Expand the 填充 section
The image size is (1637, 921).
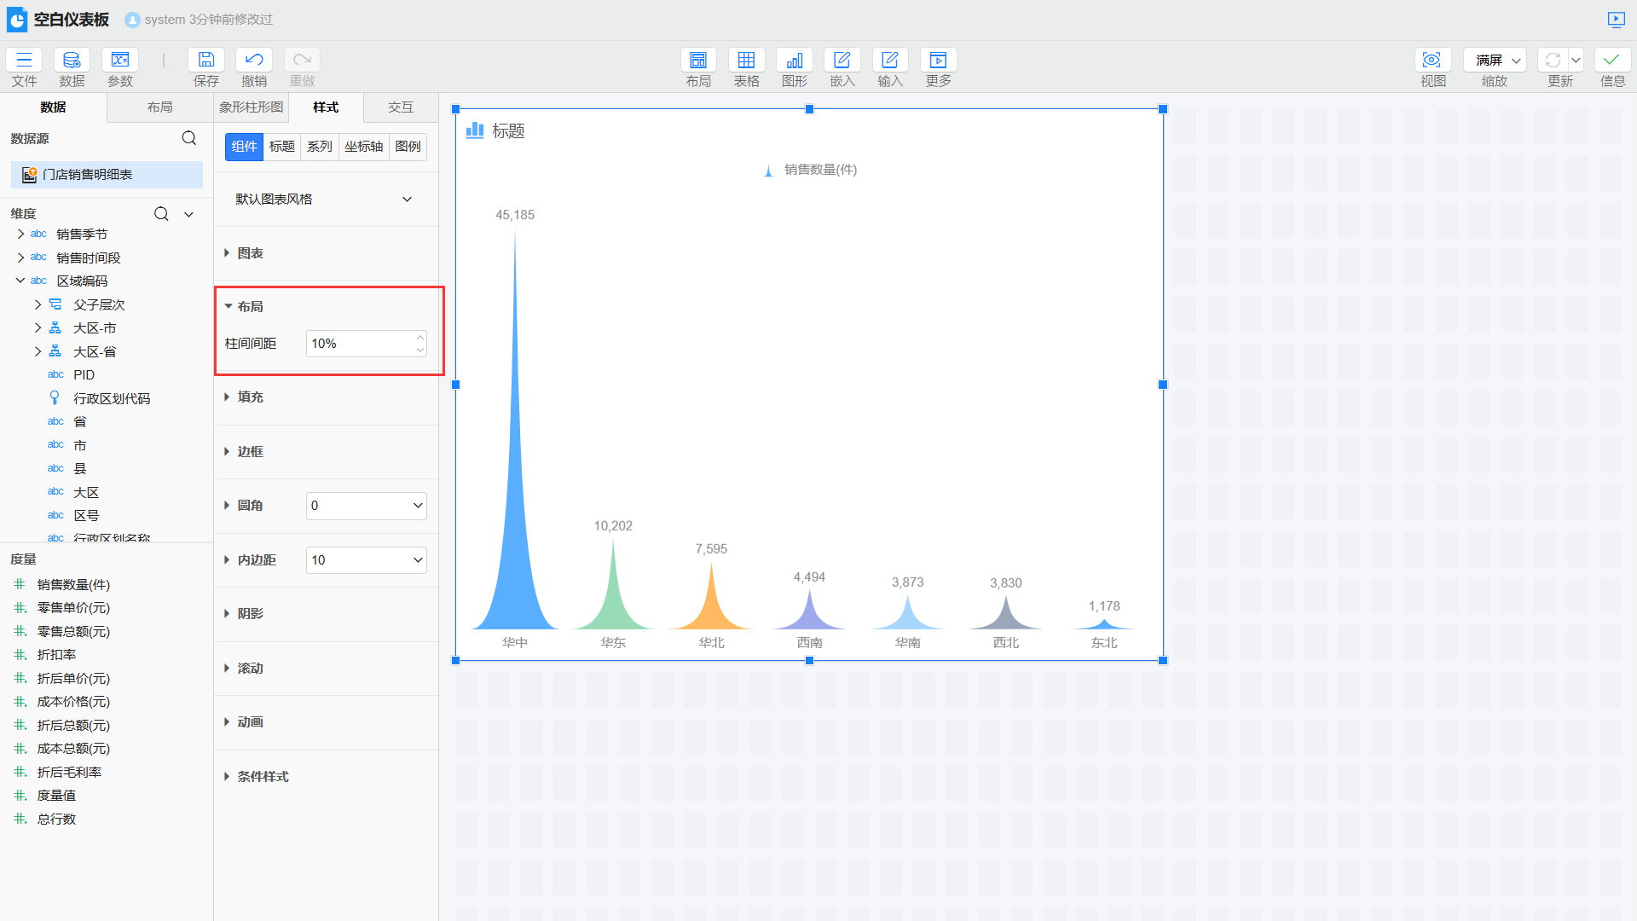(250, 397)
